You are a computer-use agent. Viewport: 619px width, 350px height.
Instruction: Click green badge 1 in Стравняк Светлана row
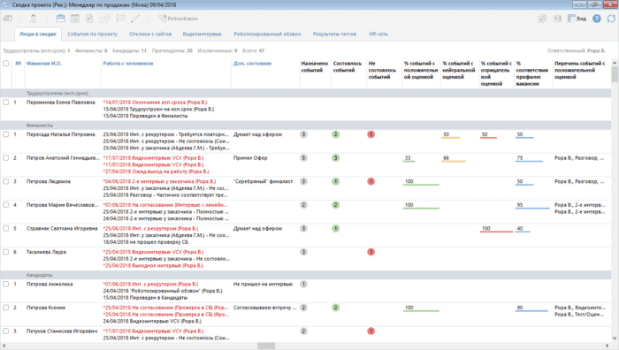pos(335,228)
